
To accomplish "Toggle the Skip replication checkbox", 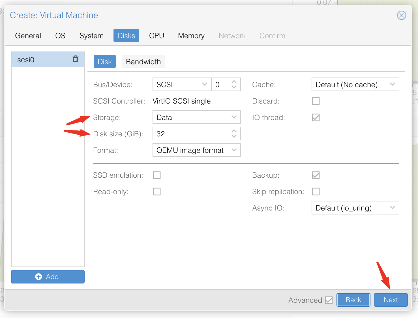I will 316,192.
